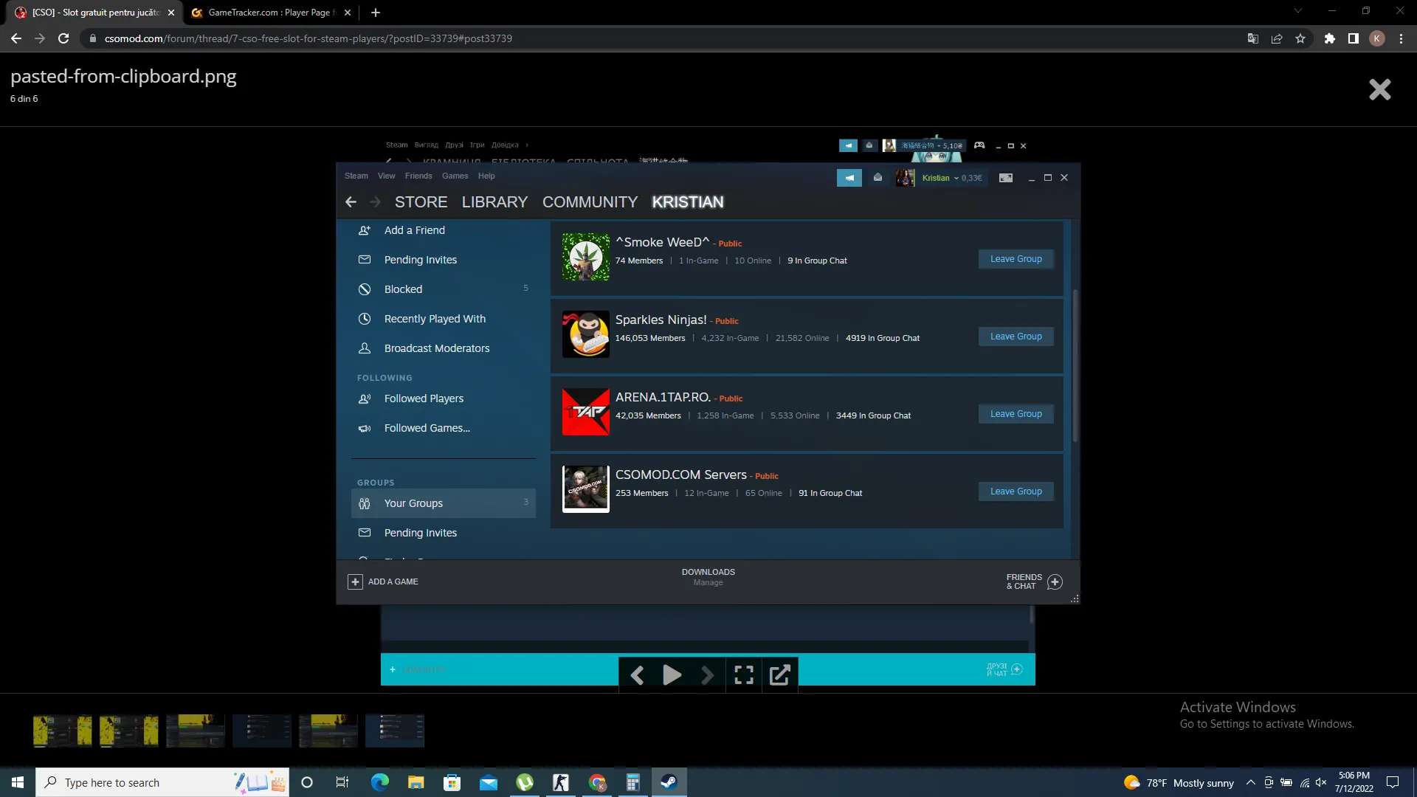
Task: Open the CSOMOD.COM Servers group name link
Action: coord(680,475)
